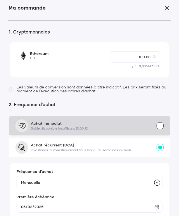Click the 2. Fréquence d'achat section heading
This screenshot has width=179, height=216.
32,105
